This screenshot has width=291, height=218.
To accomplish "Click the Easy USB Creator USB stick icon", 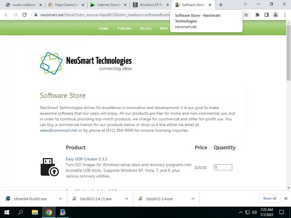I will [x=49, y=167].
